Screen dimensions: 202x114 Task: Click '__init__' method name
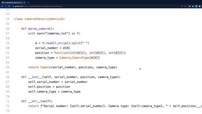pyautogui.click(x=35, y=77)
